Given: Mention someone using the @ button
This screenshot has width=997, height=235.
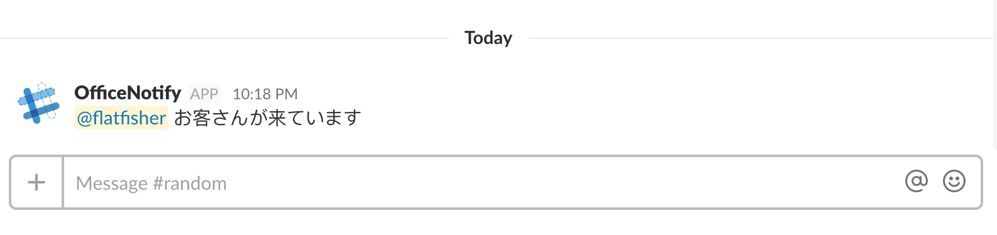Looking at the screenshot, I should 916,182.
